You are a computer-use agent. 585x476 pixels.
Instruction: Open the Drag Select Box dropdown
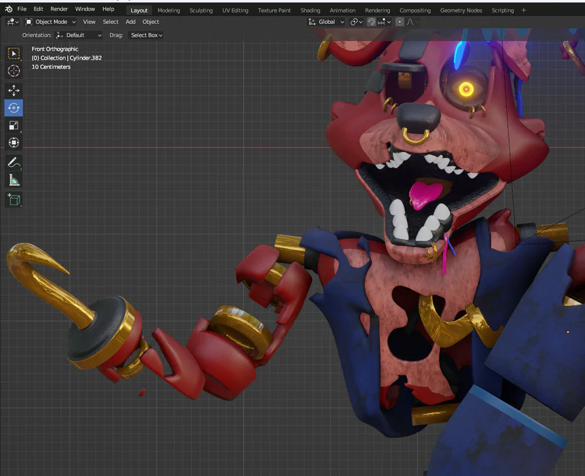[146, 35]
